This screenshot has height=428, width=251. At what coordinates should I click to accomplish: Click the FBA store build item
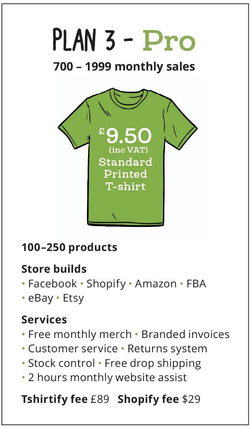coord(196,284)
